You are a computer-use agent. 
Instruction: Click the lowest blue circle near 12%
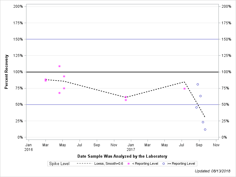[x=205, y=130]
